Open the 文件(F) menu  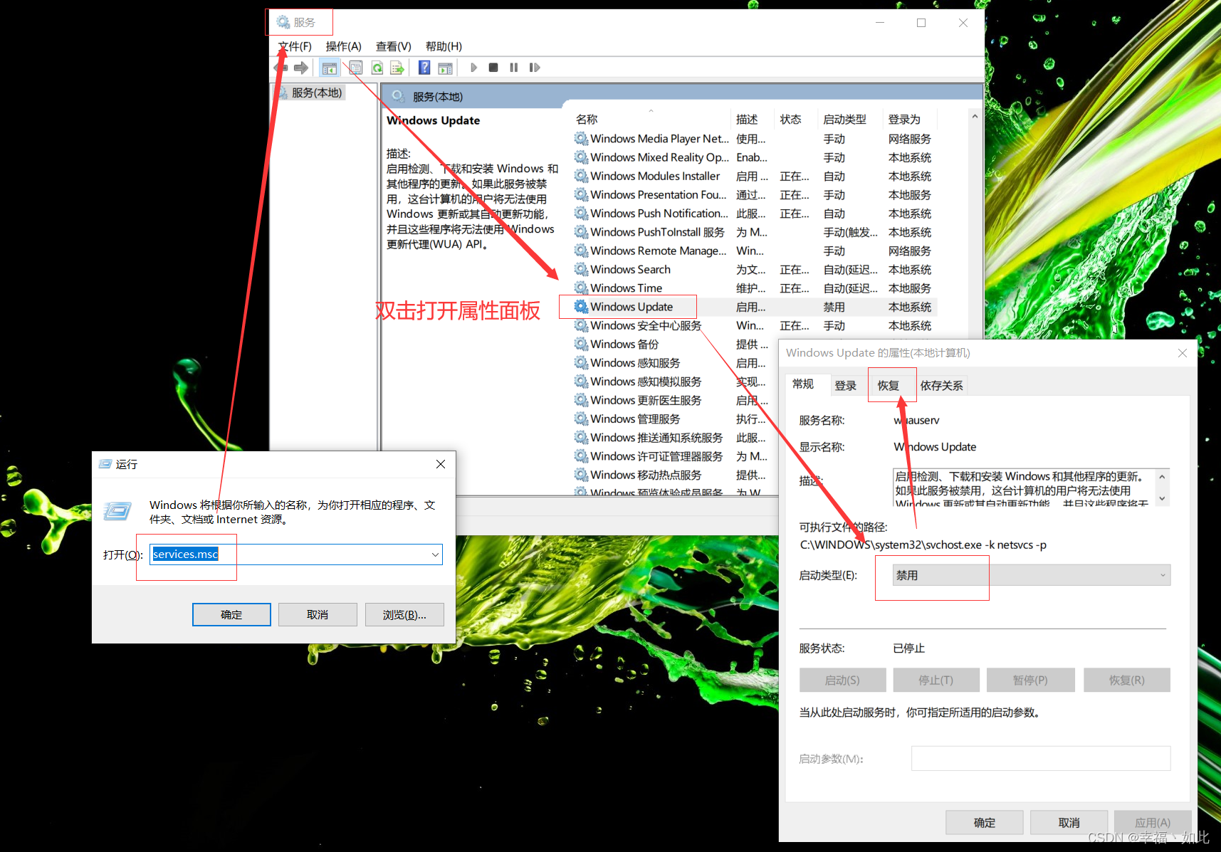pyautogui.click(x=295, y=46)
